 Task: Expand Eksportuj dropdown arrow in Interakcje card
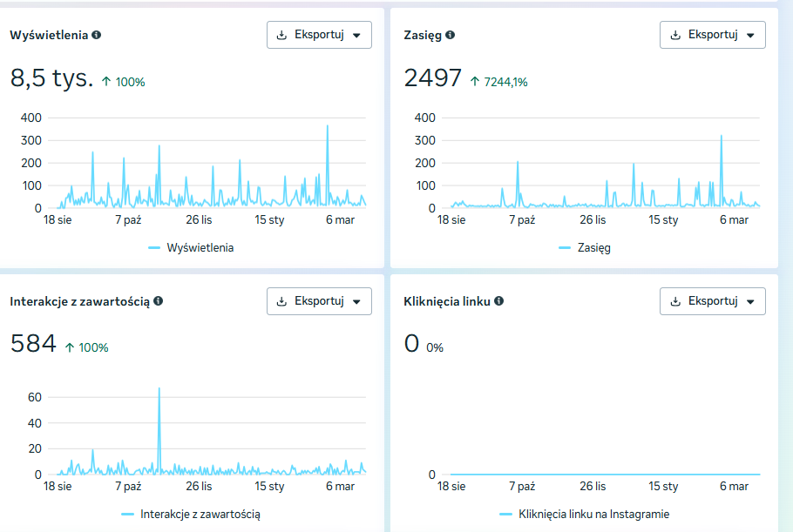pos(356,301)
